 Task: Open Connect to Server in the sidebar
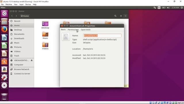point(22,74)
